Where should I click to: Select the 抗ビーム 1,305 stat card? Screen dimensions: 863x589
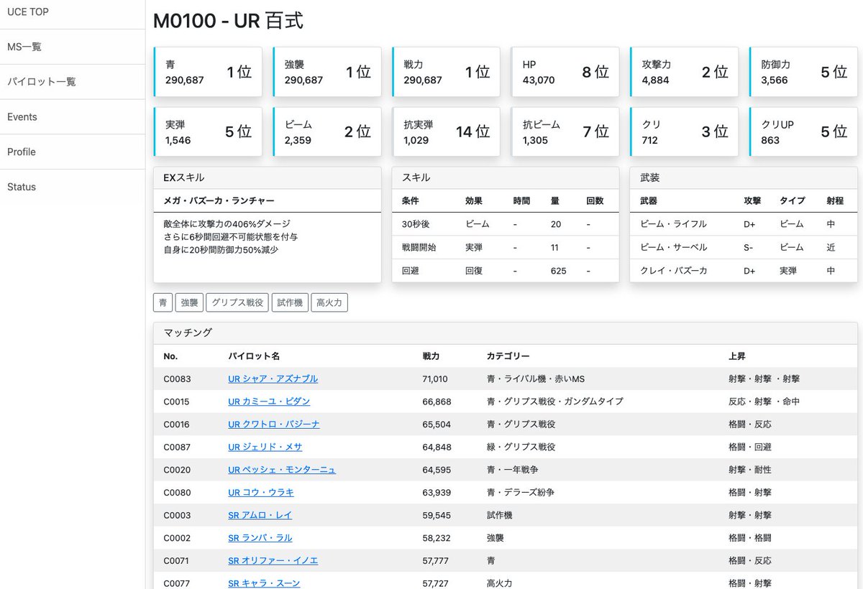pos(565,131)
